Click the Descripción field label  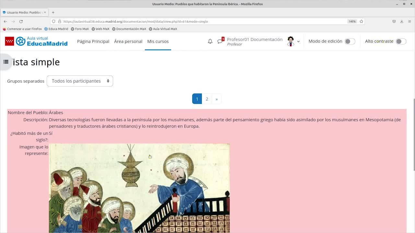36,120
